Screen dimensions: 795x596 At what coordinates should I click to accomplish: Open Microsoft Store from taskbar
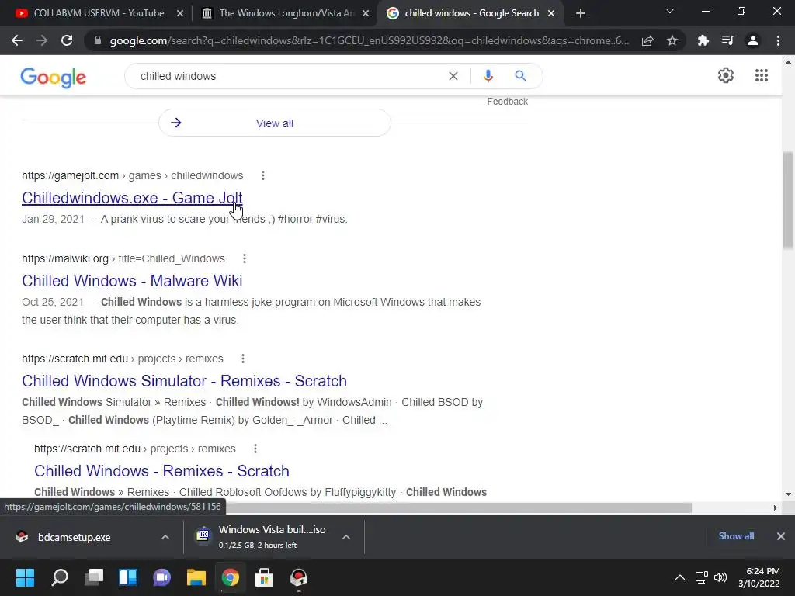coord(264,577)
